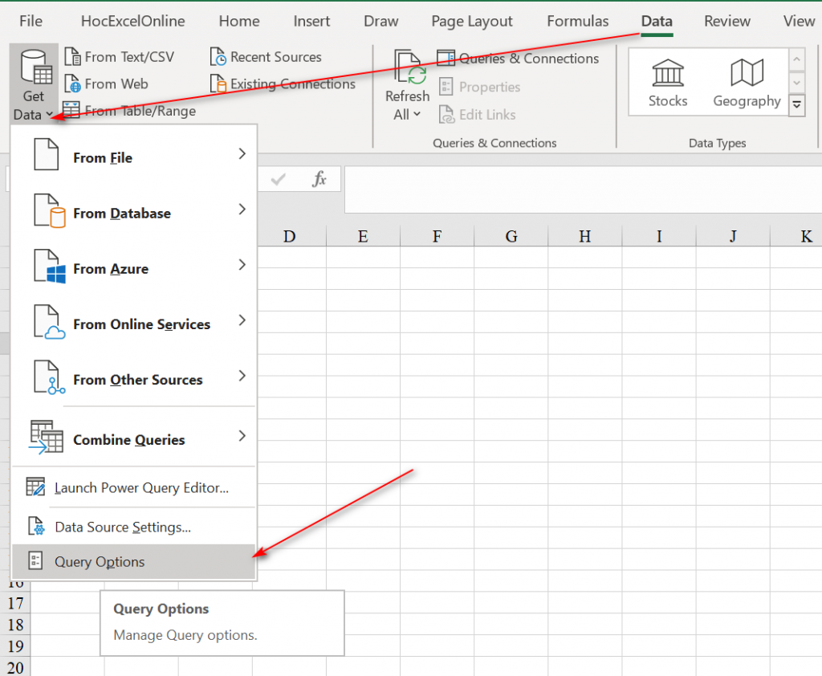822x676 pixels.
Task: Switch to the Formulas tab
Action: [x=578, y=21]
